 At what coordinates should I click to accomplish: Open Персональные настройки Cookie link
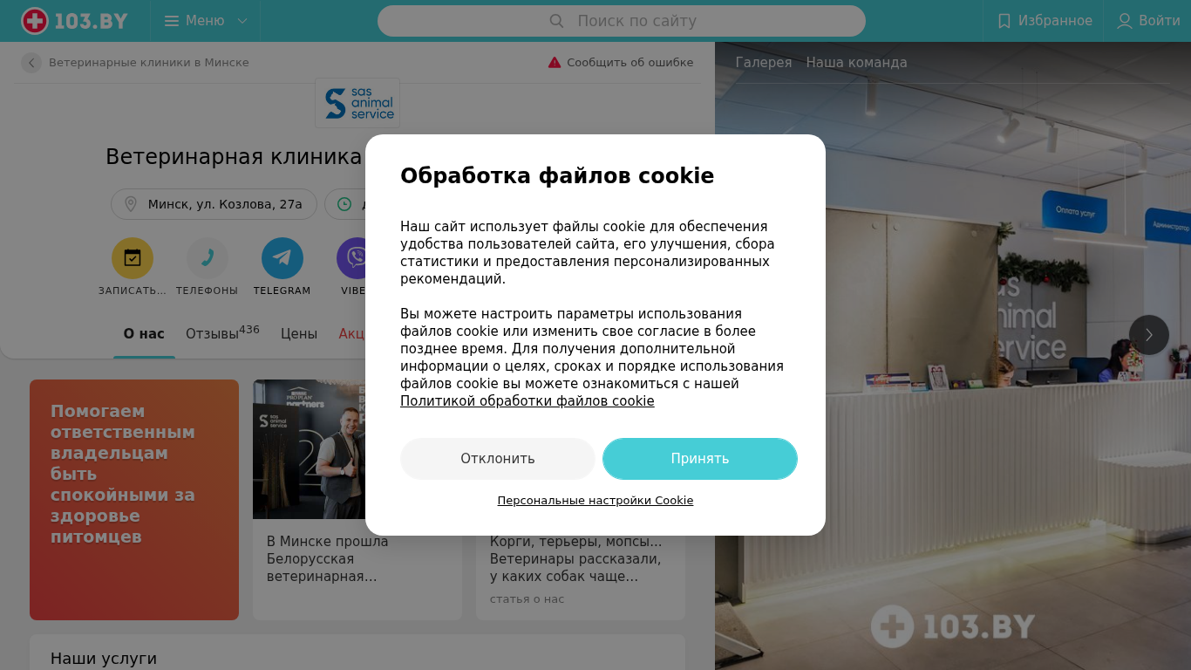point(595,501)
